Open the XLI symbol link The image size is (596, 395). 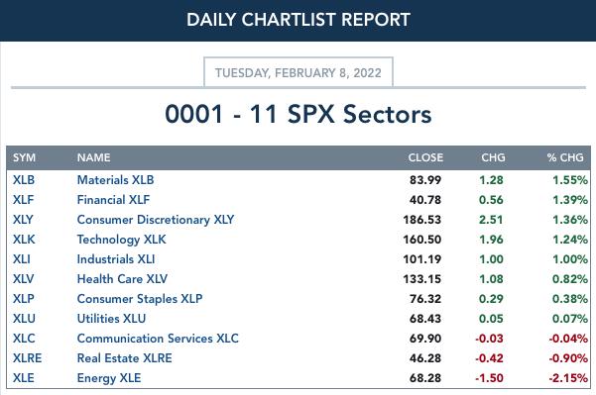[21, 259]
